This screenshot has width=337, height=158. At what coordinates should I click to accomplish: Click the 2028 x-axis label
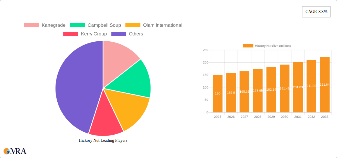point(258,117)
